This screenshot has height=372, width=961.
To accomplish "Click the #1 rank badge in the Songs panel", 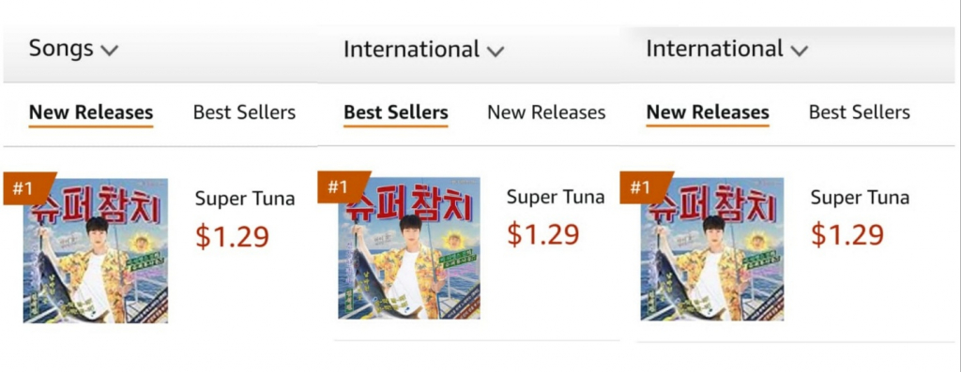I will pos(28,188).
